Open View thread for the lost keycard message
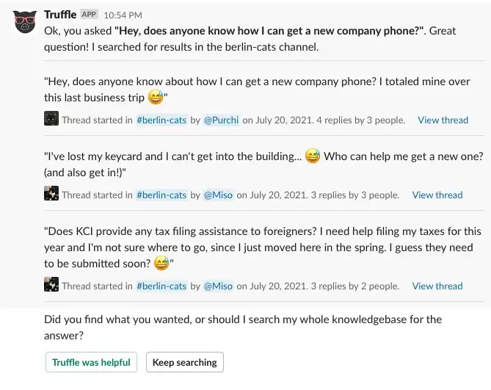Viewport: 491px width, 390px height. tap(437, 195)
